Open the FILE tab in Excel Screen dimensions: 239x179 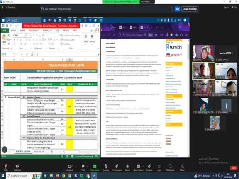5,31
